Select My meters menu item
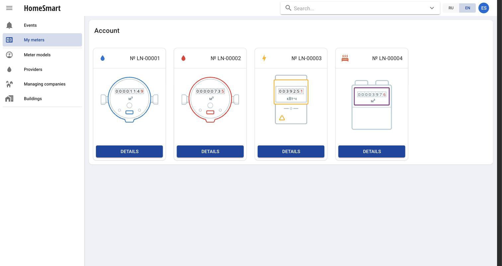The height and width of the screenshot is (266, 502). coord(42,40)
